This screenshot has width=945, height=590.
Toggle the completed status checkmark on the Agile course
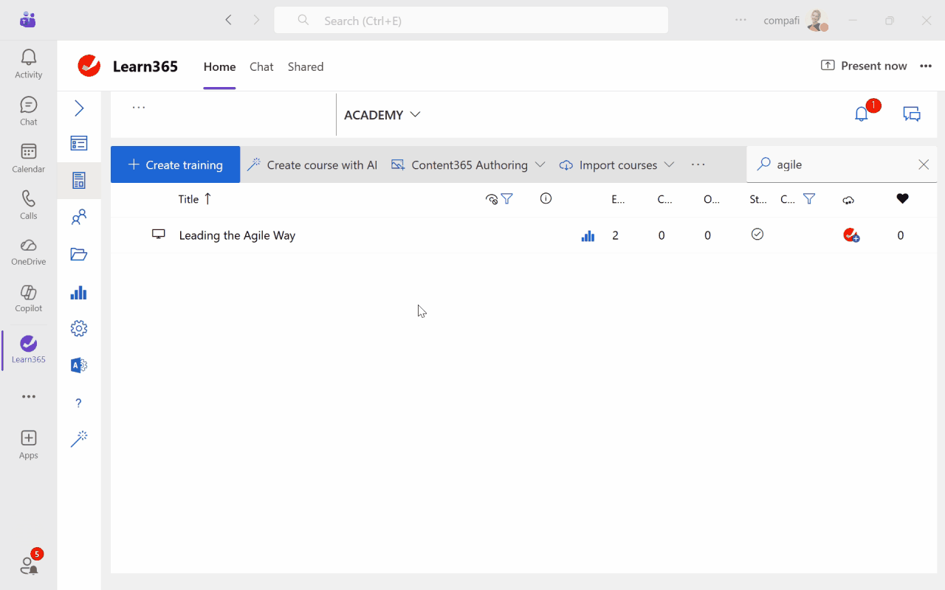(x=757, y=234)
